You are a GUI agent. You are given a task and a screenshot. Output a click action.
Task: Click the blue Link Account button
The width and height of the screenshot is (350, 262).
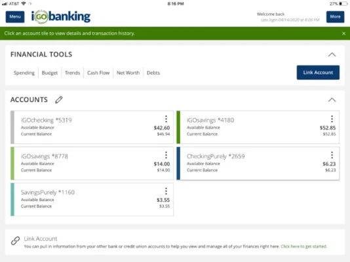[318, 73]
